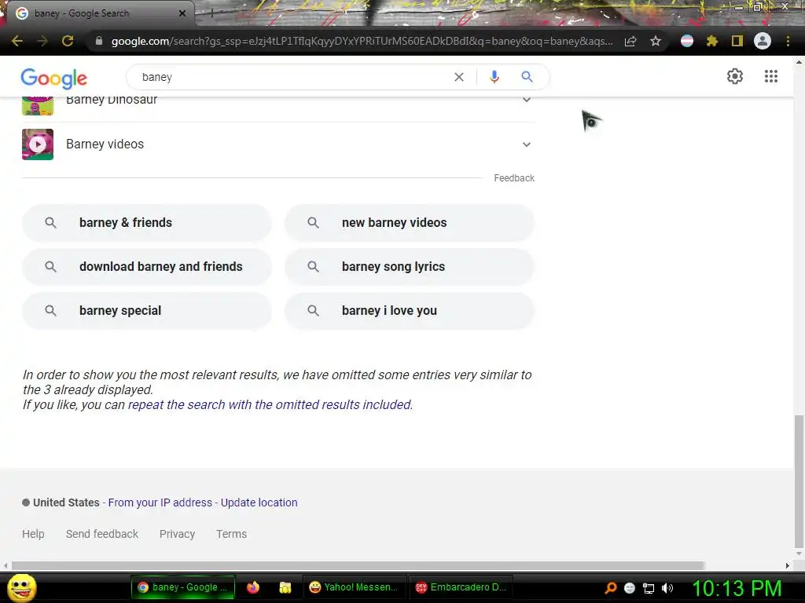805x603 pixels.
Task: Open the volume speaker tray icon
Action: pos(667,588)
